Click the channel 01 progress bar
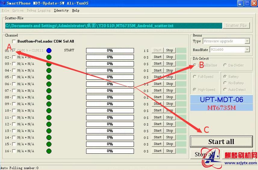This screenshot has height=170, width=258. pyautogui.click(x=110, y=50)
